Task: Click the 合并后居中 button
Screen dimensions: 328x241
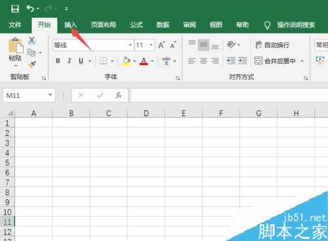Action: point(275,61)
